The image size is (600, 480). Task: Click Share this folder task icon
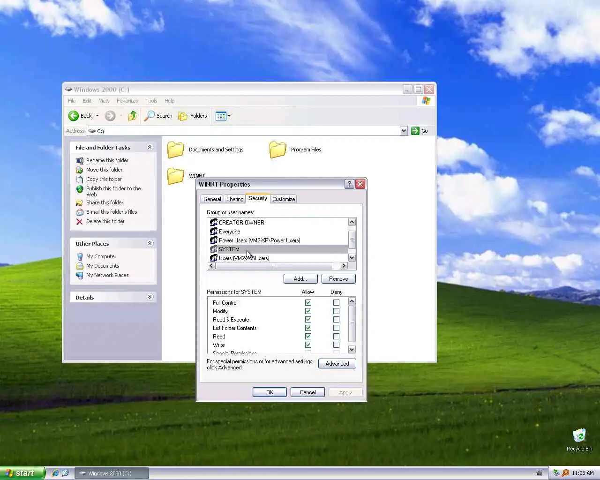pos(80,202)
